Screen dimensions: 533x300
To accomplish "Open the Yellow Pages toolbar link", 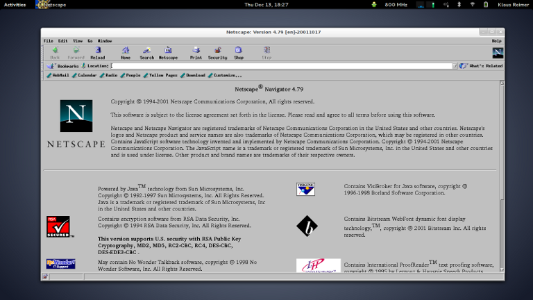I will (x=160, y=75).
